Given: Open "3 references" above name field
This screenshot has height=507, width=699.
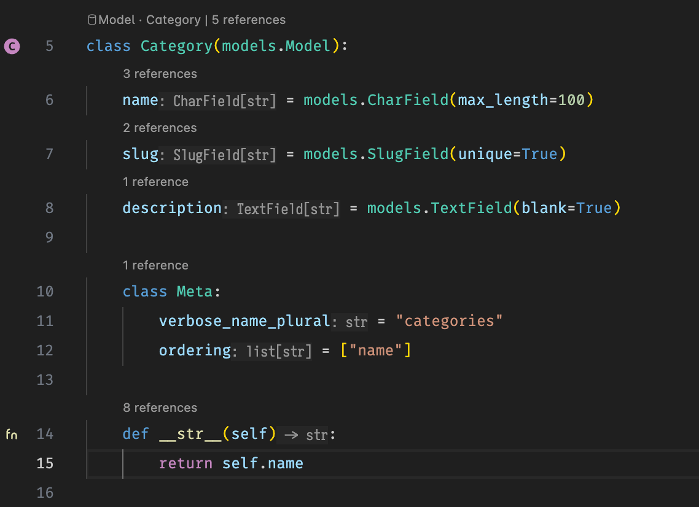Looking at the screenshot, I should point(160,74).
